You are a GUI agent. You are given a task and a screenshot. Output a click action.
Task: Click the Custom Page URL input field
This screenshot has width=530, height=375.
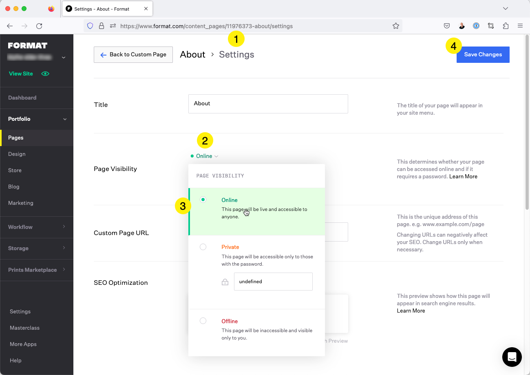click(336, 232)
